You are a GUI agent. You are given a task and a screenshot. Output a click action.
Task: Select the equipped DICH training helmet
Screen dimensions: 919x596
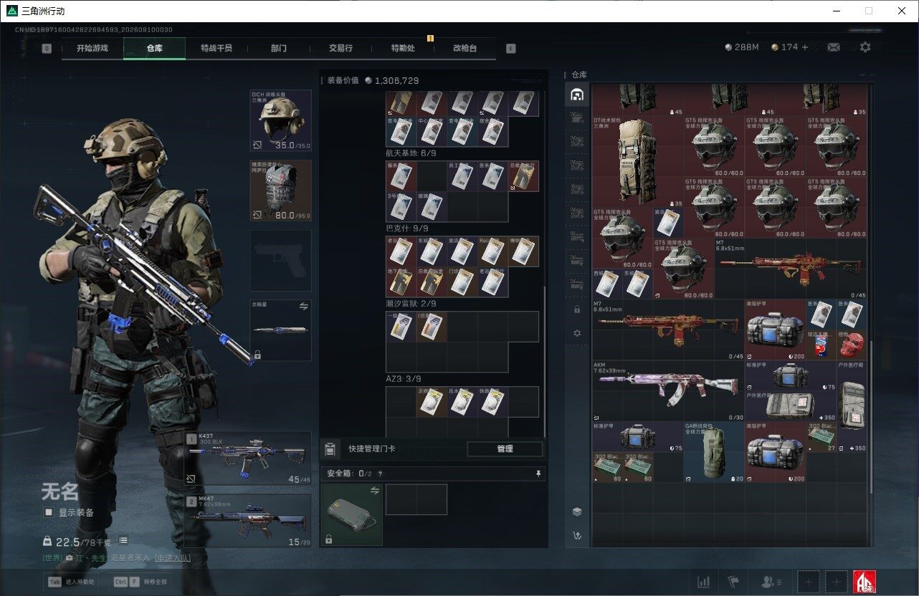(x=280, y=120)
